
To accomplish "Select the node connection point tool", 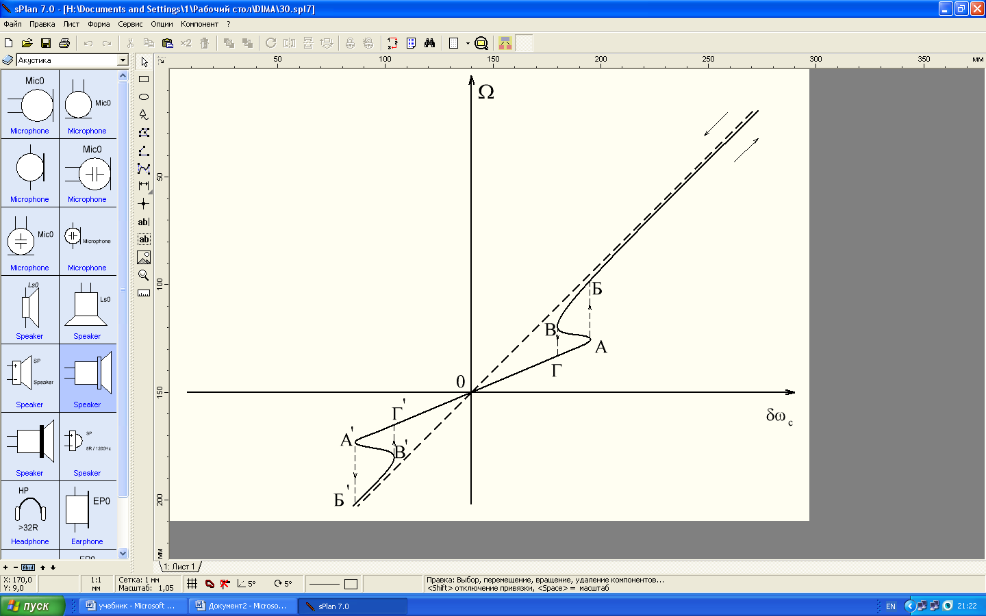I will [144, 204].
